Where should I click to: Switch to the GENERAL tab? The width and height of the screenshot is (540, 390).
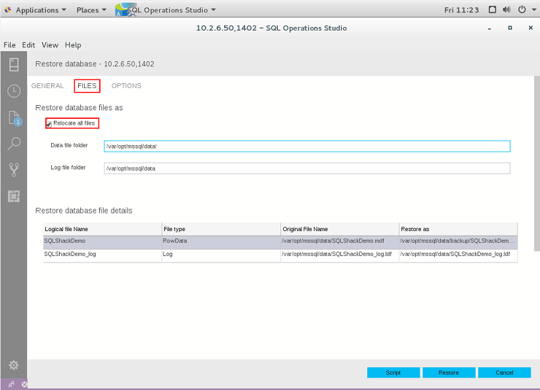tap(47, 86)
